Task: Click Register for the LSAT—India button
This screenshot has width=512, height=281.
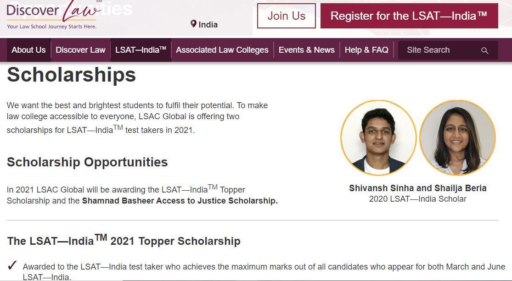Action: [409, 16]
